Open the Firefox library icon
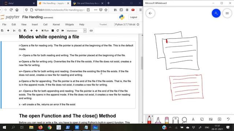The image size is (234, 131). (116, 10)
